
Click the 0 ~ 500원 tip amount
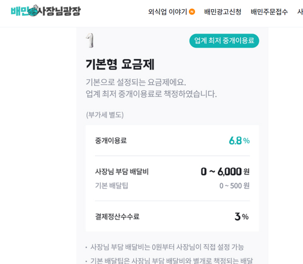[234, 185]
